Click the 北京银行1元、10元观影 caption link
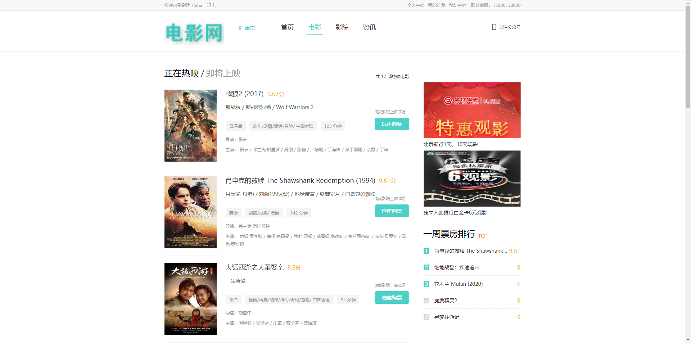This screenshot has width=691, height=343. pos(451,144)
